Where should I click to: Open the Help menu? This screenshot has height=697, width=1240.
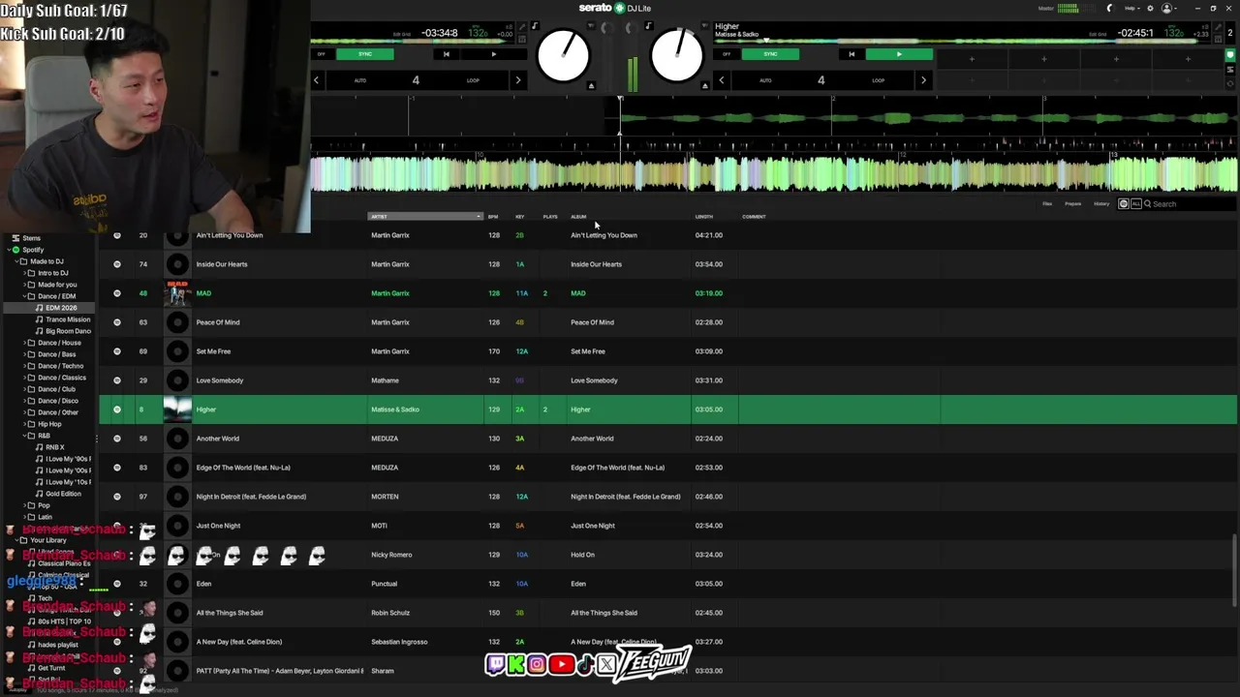1131,8
